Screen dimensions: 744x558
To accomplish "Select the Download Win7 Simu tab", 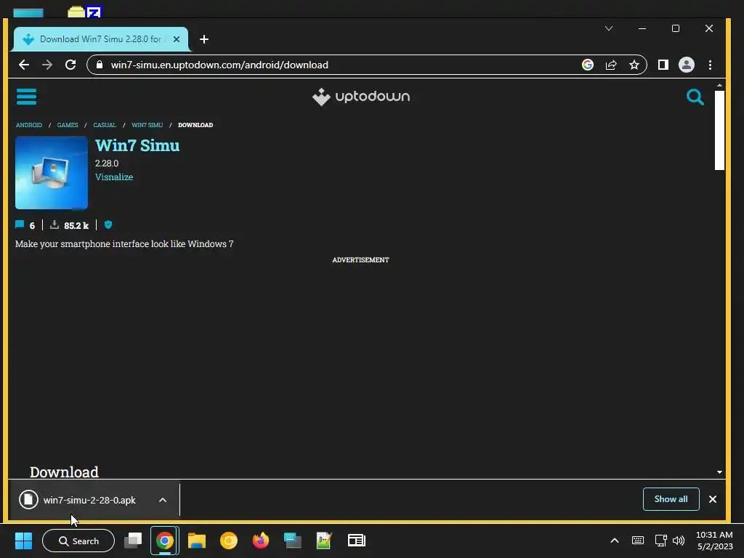I will click(x=100, y=39).
